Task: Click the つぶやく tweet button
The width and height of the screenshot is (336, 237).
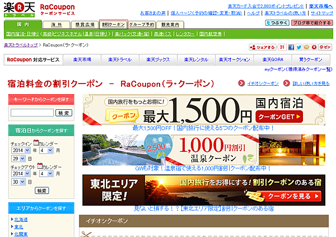Action: pos(277,23)
